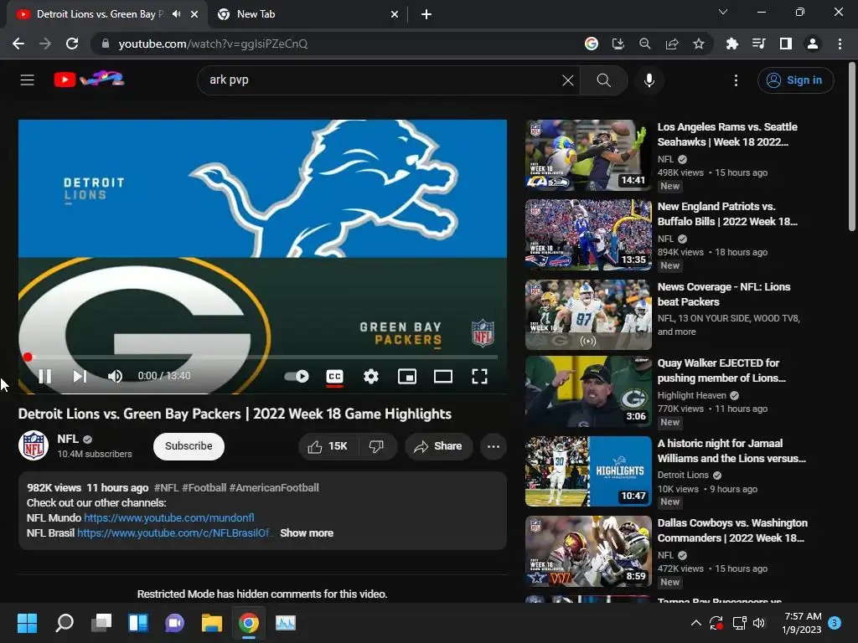Viewport: 858px width, 643px height.
Task: View site information lock icon
Action: pyautogui.click(x=106, y=44)
